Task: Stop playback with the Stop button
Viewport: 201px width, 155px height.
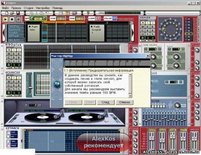Action: click(x=12, y=19)
